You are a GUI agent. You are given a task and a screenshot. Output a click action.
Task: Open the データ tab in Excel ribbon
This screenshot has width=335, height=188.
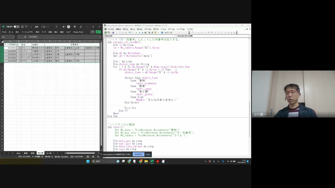click(x=44, y=32)
